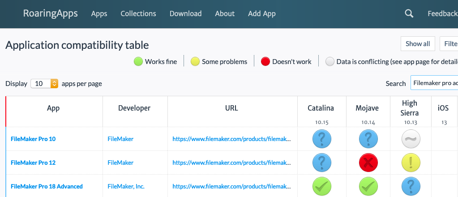Click the green Works fine legend icon

(138, 62)
